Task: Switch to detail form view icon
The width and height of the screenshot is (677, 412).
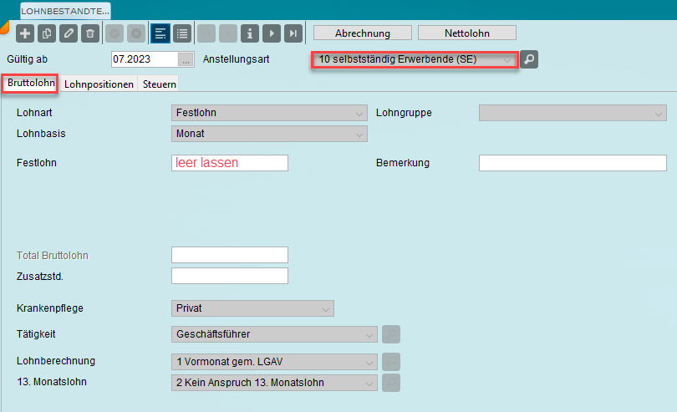Action: click(160, 33)
